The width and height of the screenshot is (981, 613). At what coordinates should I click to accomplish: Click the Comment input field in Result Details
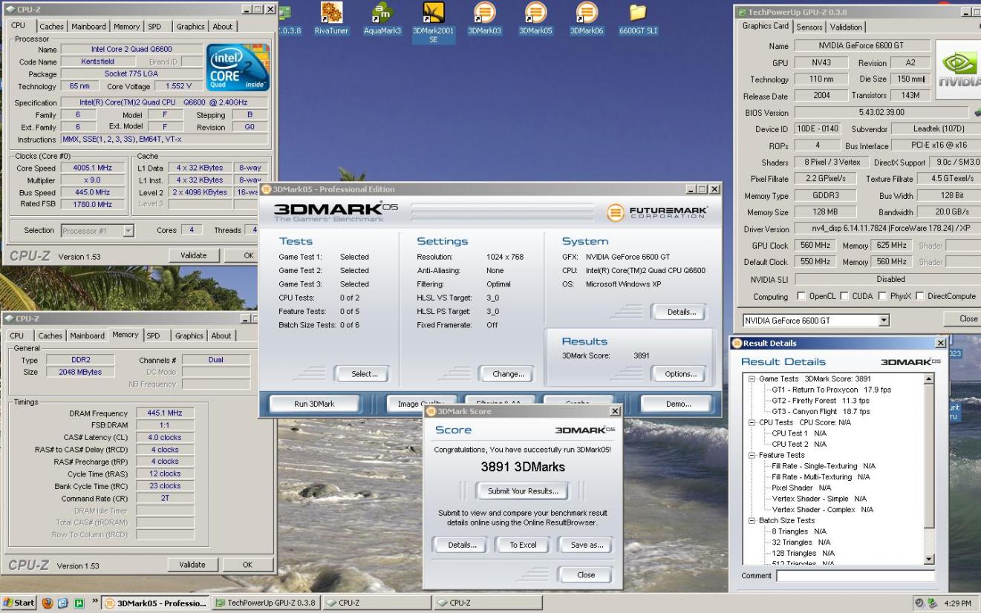[x=855, y=575]
